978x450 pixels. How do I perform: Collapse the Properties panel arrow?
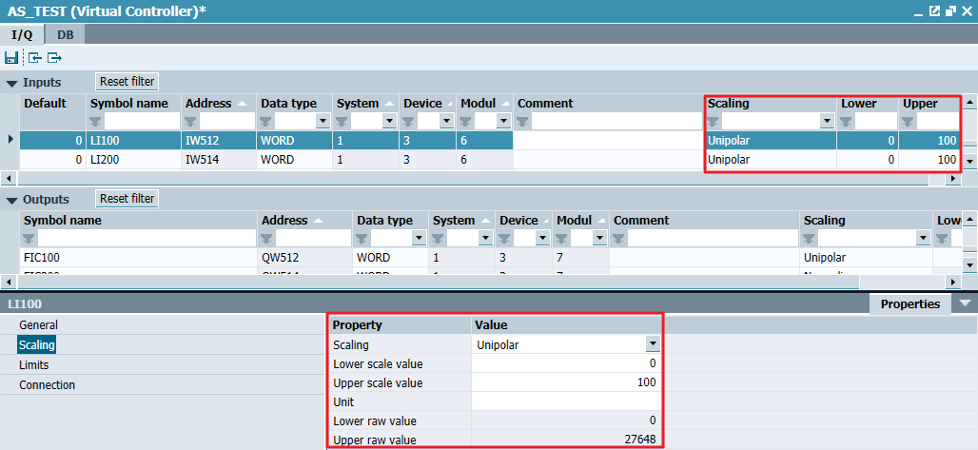965,303
